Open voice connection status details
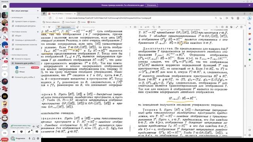Screen dimensions: 253x142 pyautogui.click(x=21, y=126)
